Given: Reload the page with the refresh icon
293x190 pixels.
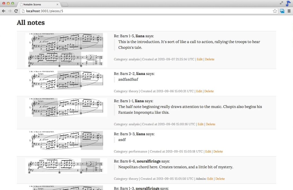Looking at the screenshot, I should [16, 11].
